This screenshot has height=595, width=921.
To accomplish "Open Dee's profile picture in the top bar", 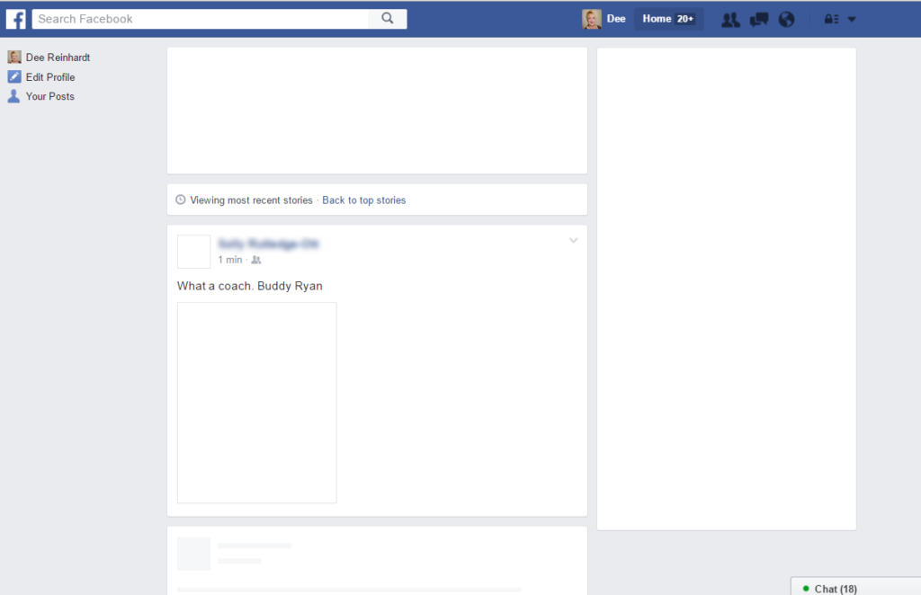I will click(x=592, y=19).
